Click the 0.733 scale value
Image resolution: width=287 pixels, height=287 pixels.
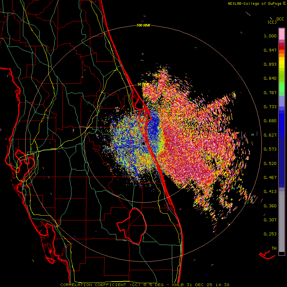[x=270, y=107]
